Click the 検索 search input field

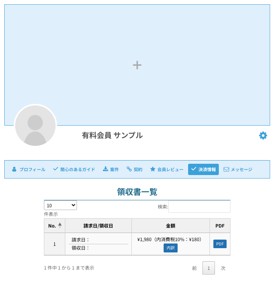click(199, 207)
